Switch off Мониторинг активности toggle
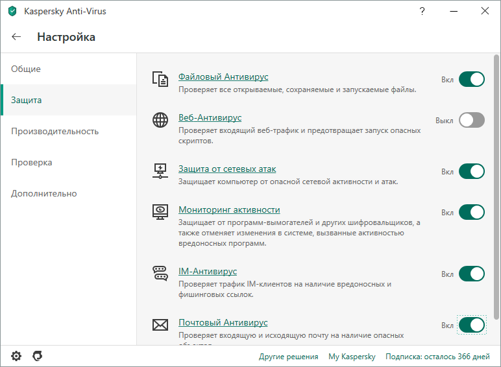The width and height of the screenshot is (501, 367). pyautogui.click(x=472, y=212)
